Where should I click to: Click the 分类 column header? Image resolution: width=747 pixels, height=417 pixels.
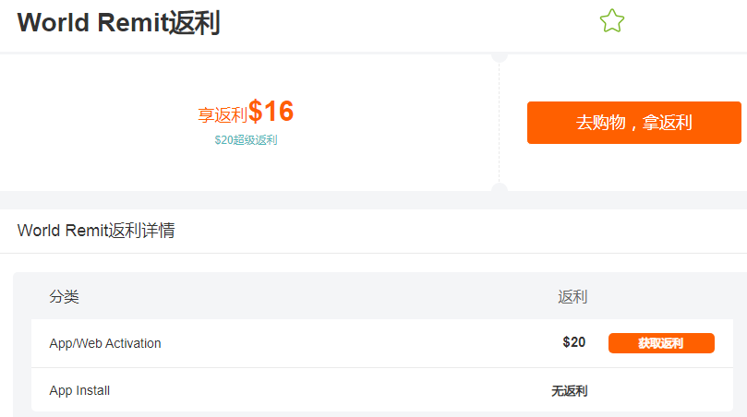click(x=65, y=297)
